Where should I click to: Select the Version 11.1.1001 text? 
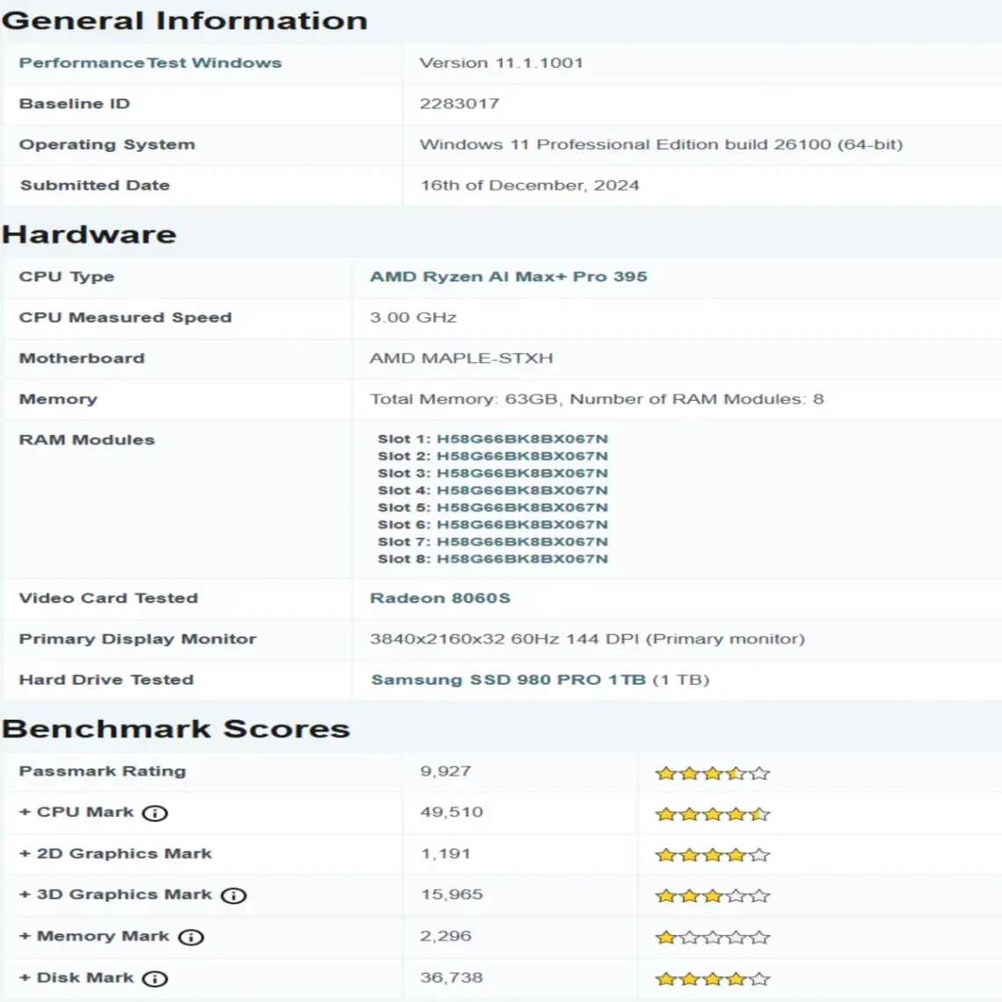(x=501, y=62)
